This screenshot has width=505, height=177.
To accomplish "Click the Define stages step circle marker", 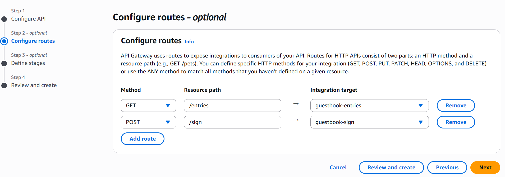I will [x=4, y=63].
